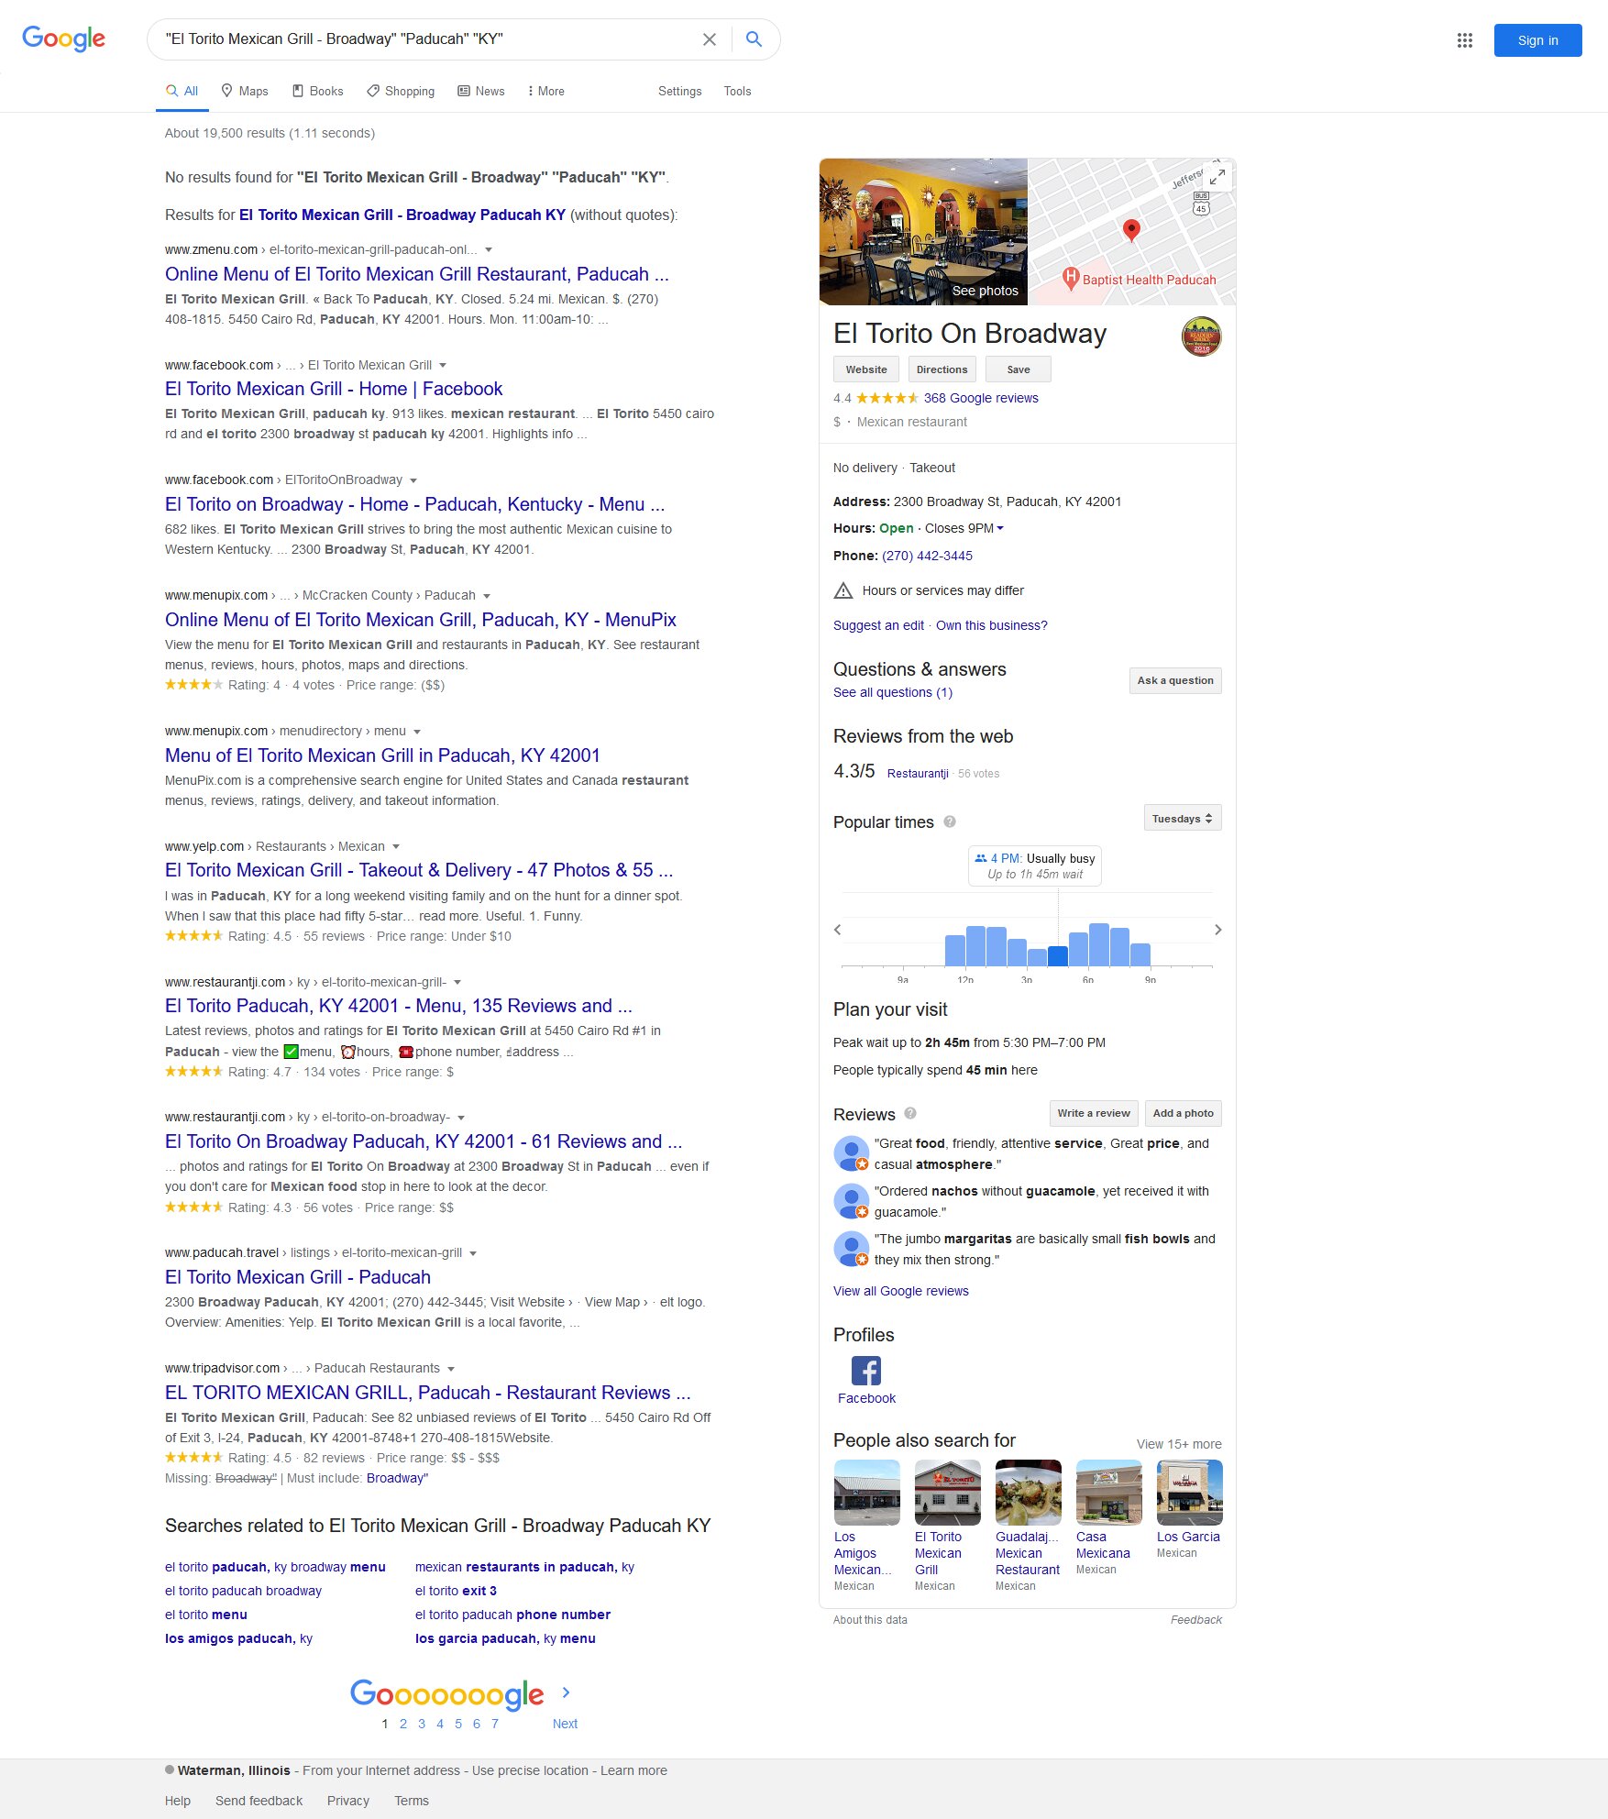
Task: Switch to the Books tab
Action: [x=317, y=91]
